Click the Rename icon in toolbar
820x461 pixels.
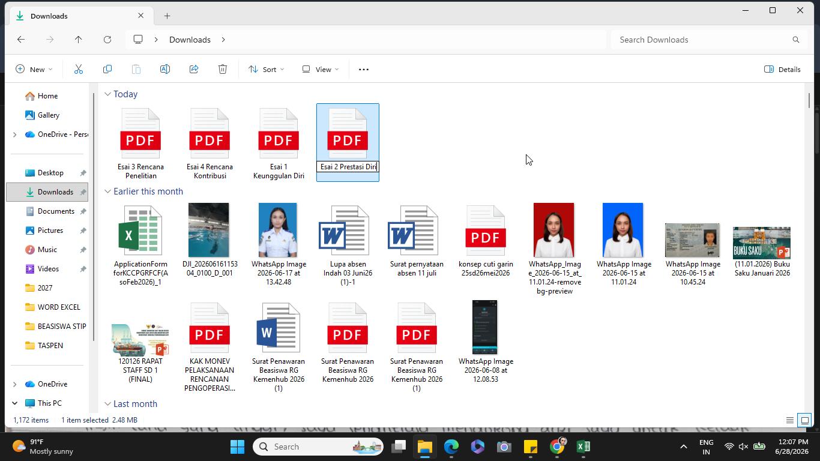[165, 69]
